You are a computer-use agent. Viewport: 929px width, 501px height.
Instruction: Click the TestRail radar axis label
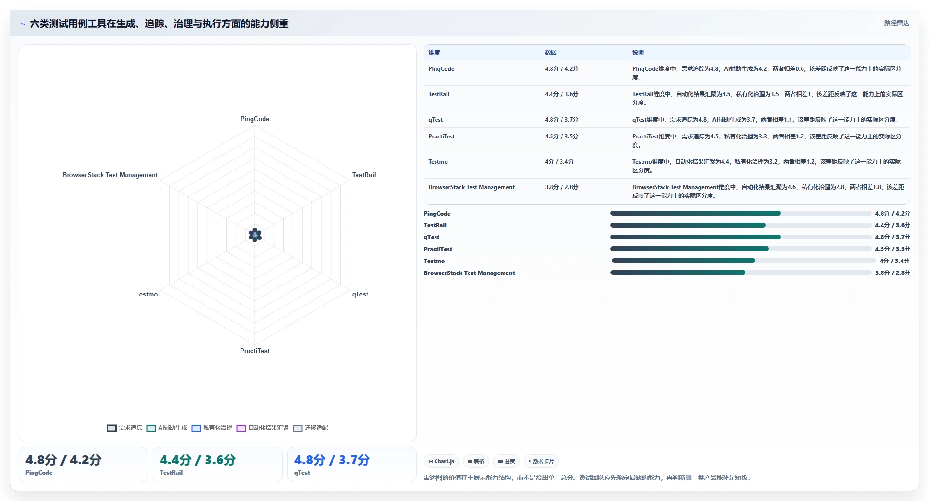click(364, 175)
